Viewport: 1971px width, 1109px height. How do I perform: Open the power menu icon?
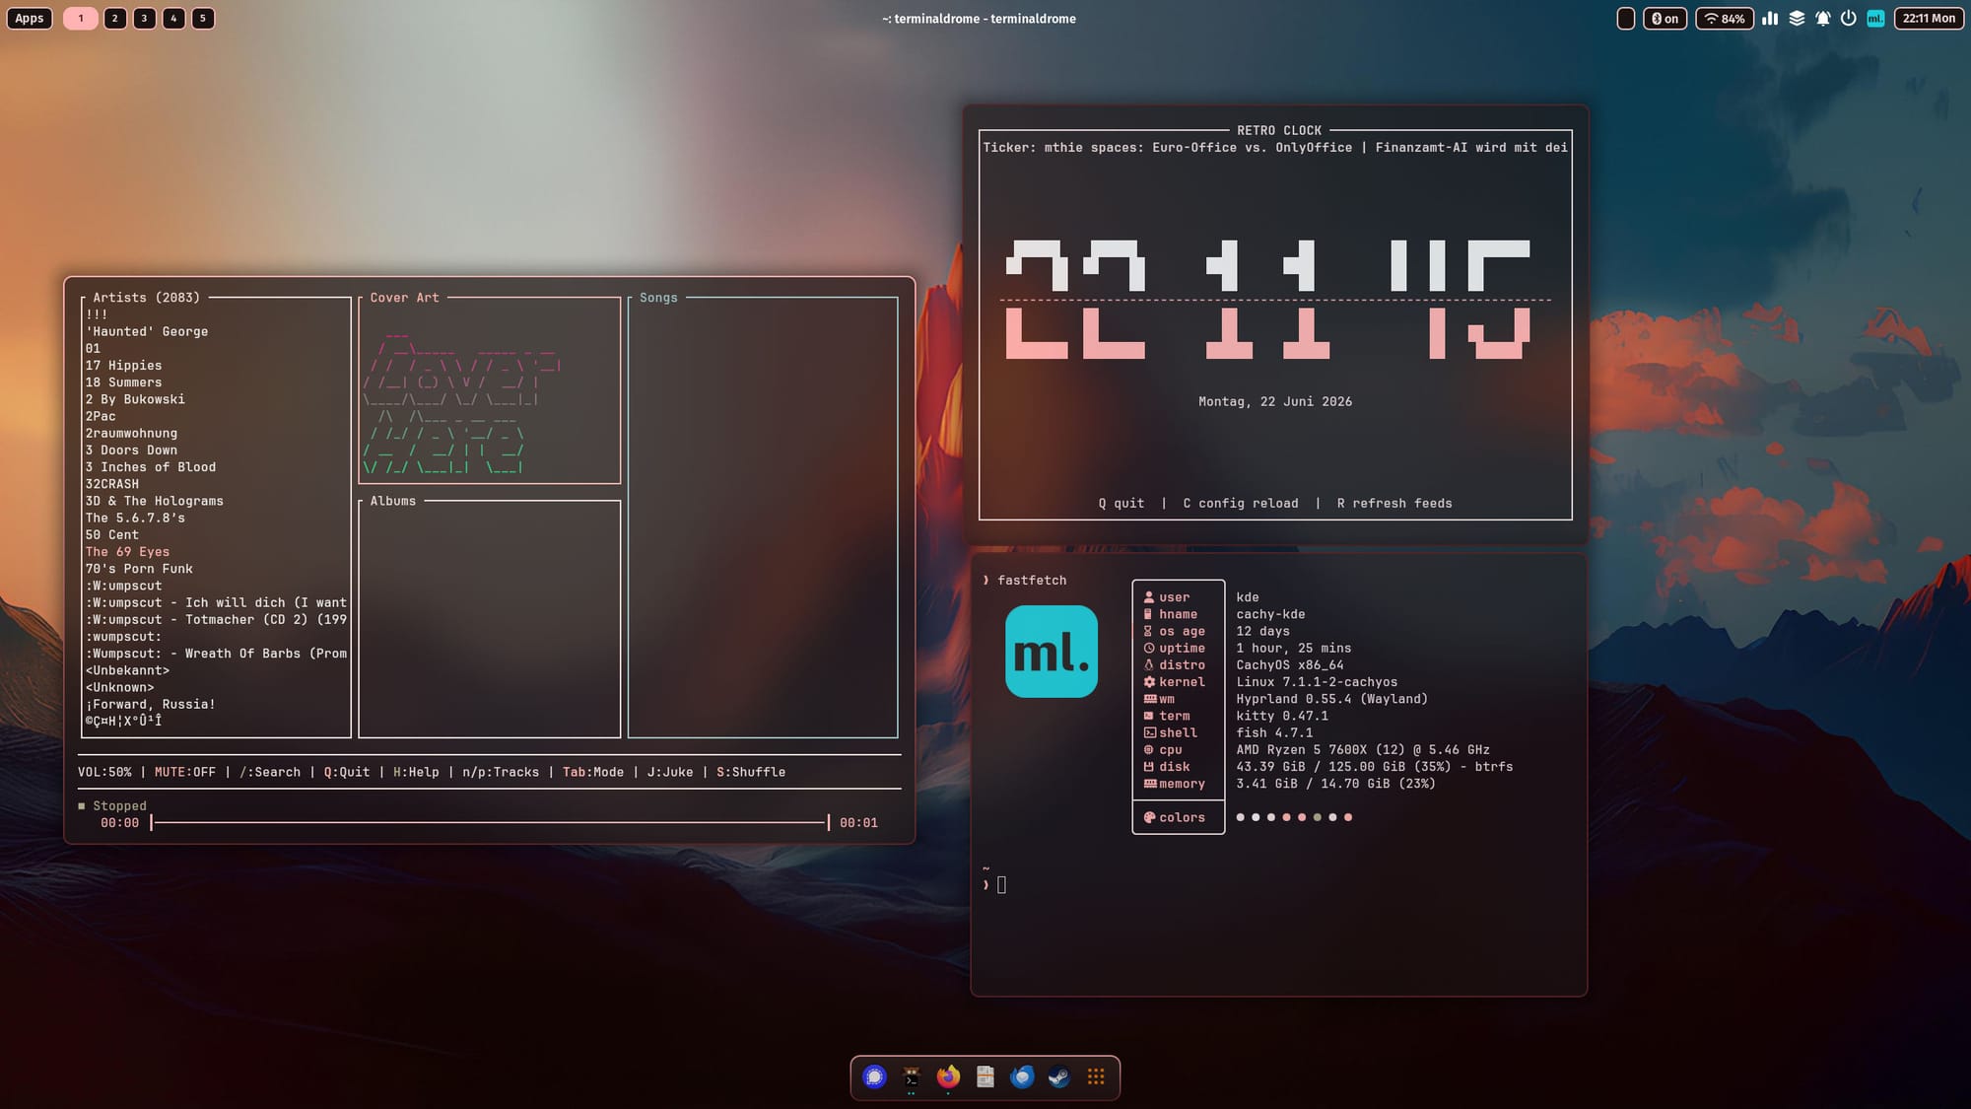1849,19
